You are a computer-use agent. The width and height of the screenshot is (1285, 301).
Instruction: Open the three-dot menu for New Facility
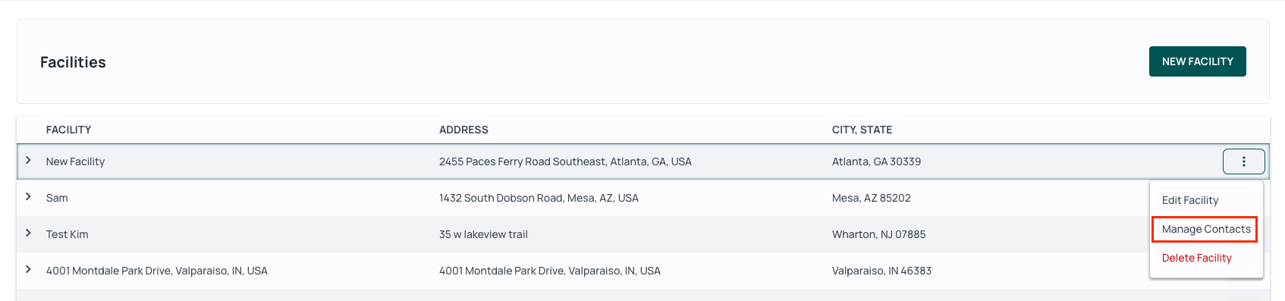point(1243,161)
